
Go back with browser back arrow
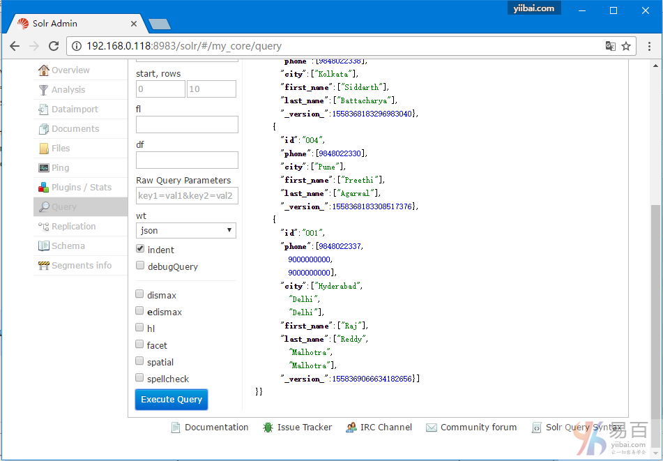point(15,46)
